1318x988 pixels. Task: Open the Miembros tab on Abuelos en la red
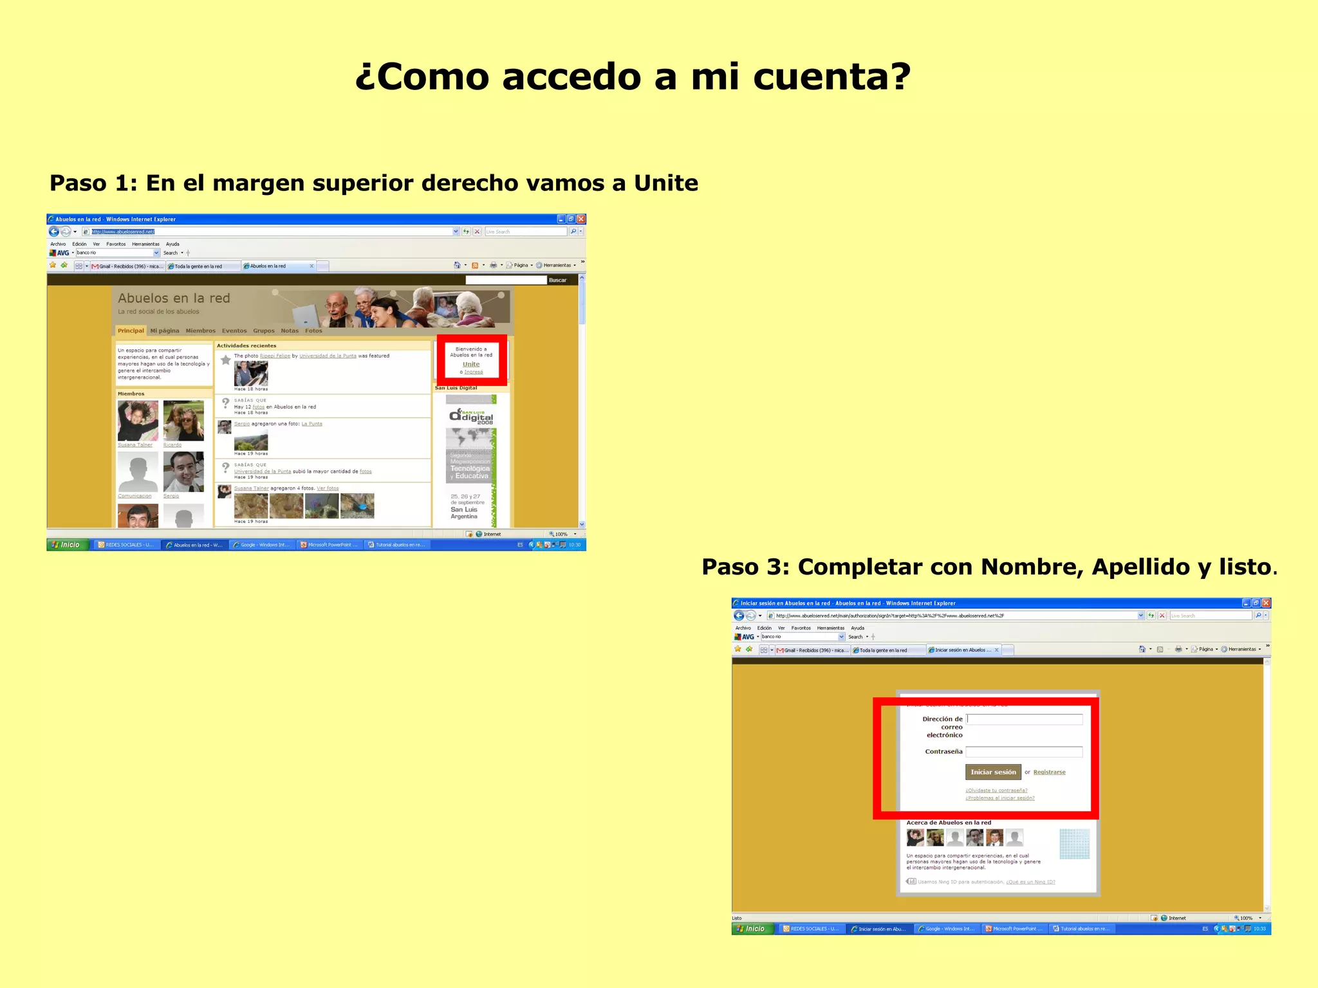200,331
